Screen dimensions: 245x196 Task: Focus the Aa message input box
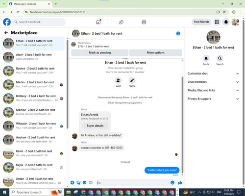[133, 183]
